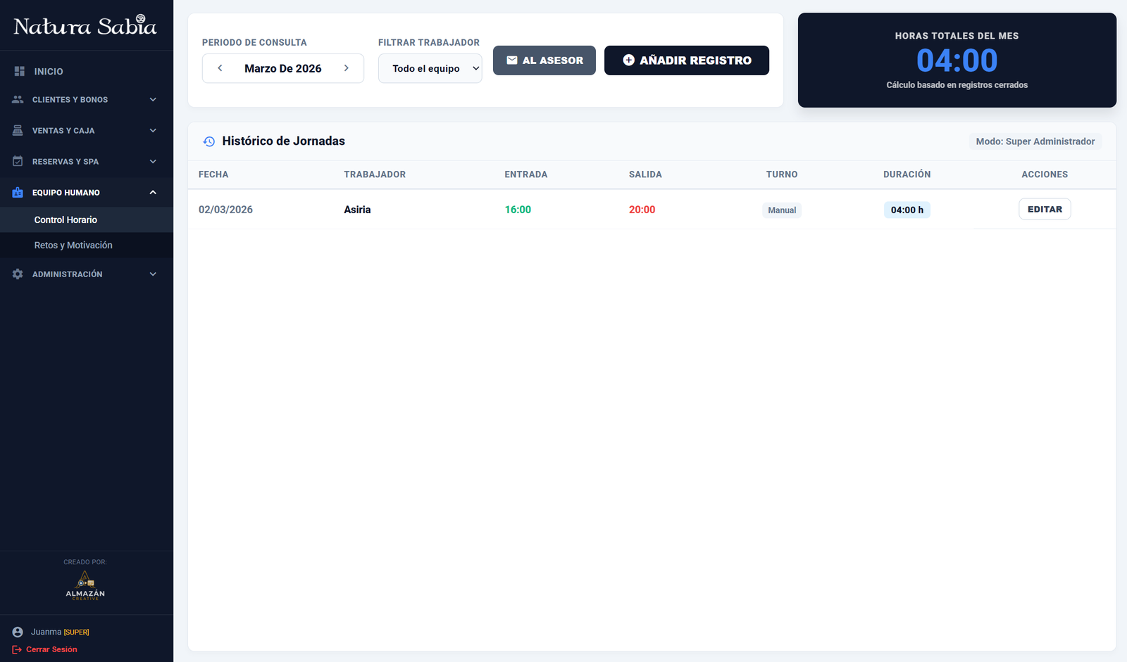Collapse the Equipo Humano section chevron

(153, 192)
